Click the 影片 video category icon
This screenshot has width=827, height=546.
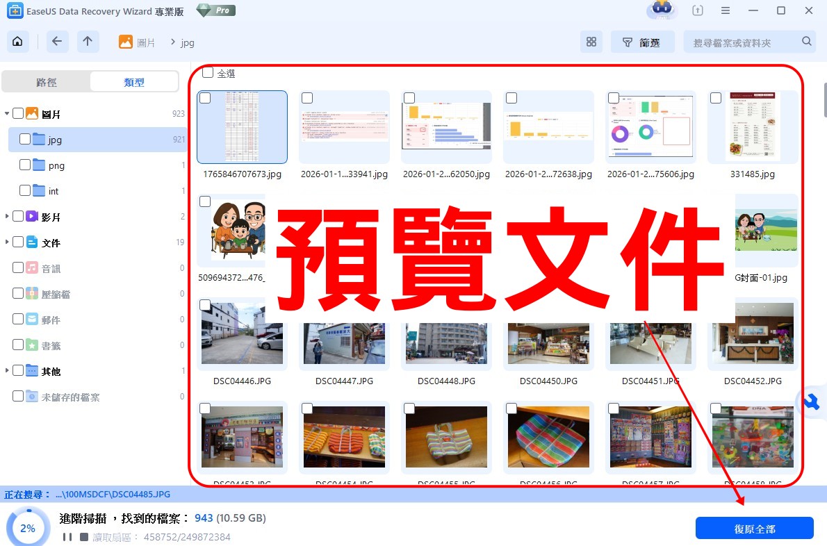point(32,216)
